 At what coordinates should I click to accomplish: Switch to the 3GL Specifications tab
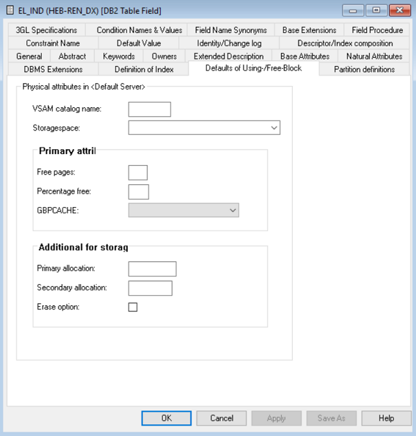click(47, 30)
